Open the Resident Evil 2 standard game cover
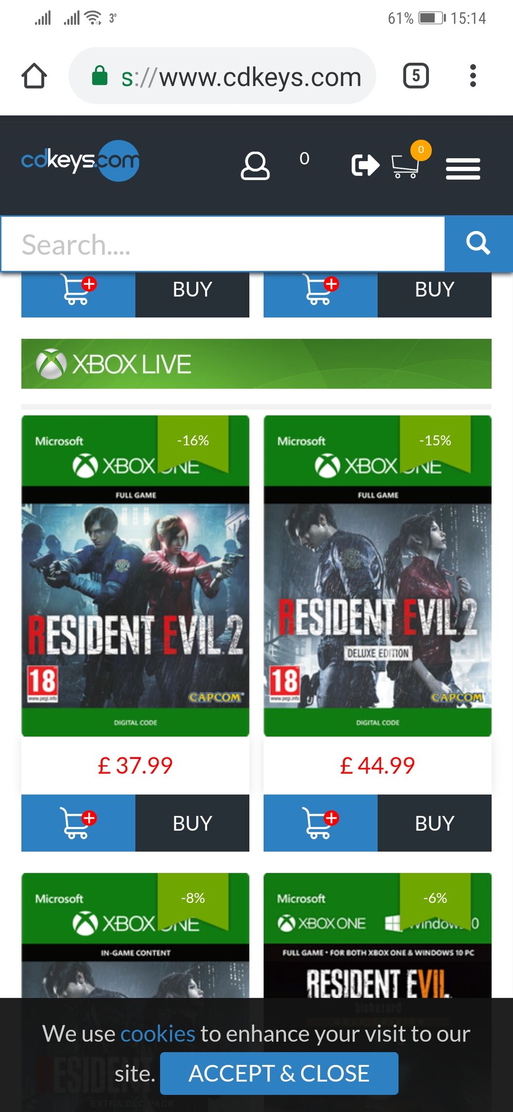The height and width of the screenshot is (1112, 513). 135,576
